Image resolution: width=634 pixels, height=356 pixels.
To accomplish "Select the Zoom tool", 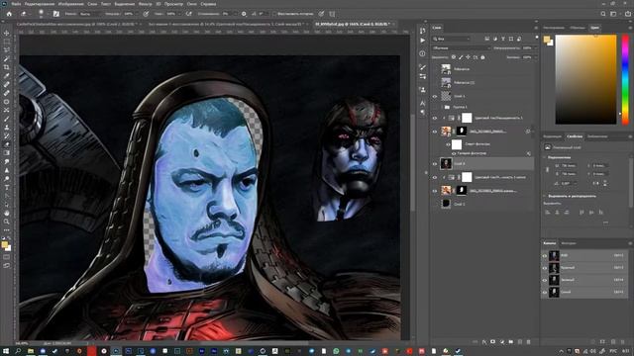I will [x=7, y=222].
